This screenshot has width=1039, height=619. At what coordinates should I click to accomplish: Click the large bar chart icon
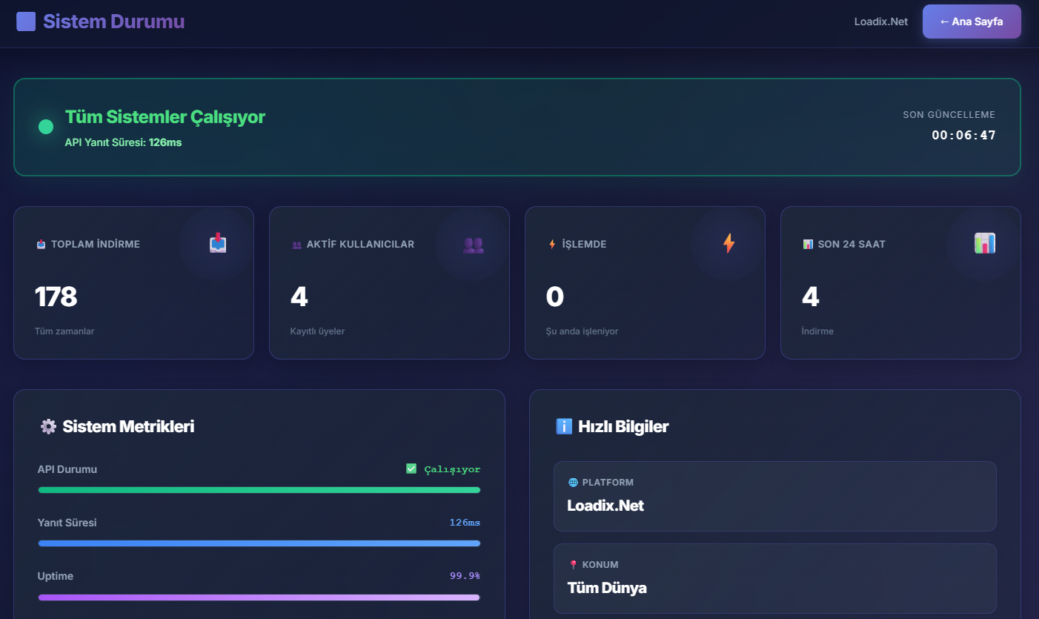click(985, 243)
